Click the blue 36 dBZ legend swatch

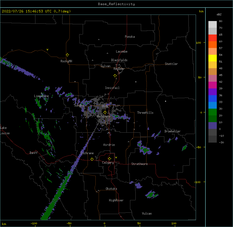click(x=212, y=98)
